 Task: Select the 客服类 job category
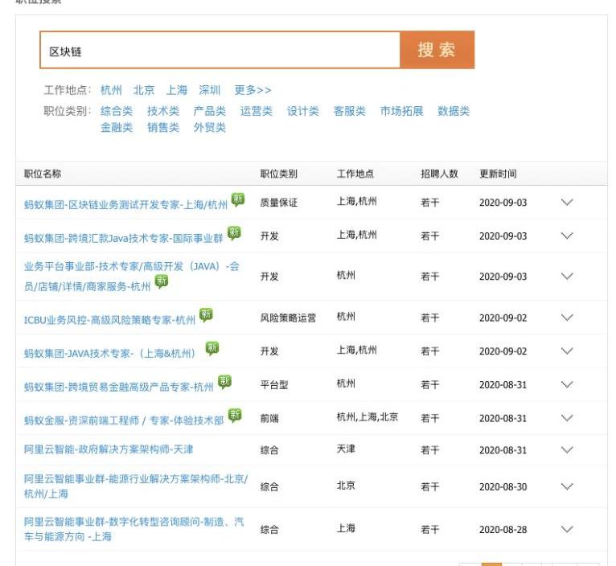(x=349, y=111)
